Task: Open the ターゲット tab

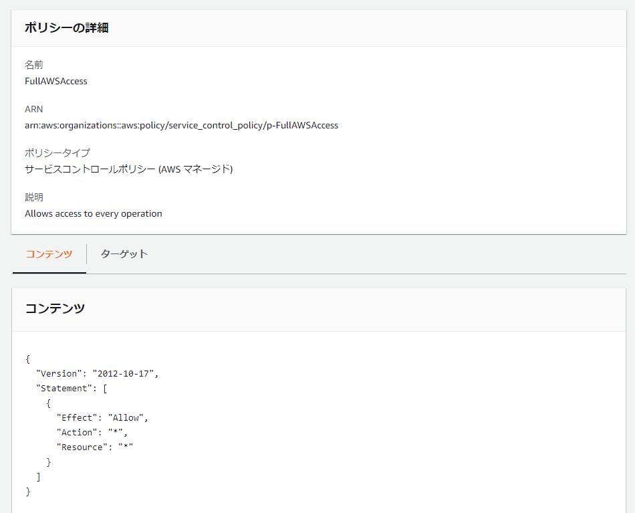Action: pyautogui.click(x=124, y=254)
